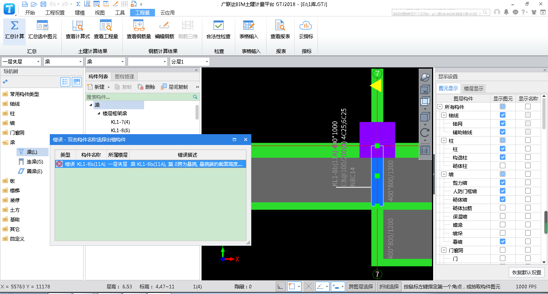Enable 显示名称 checkbox for 暗梁

point(528,225)
